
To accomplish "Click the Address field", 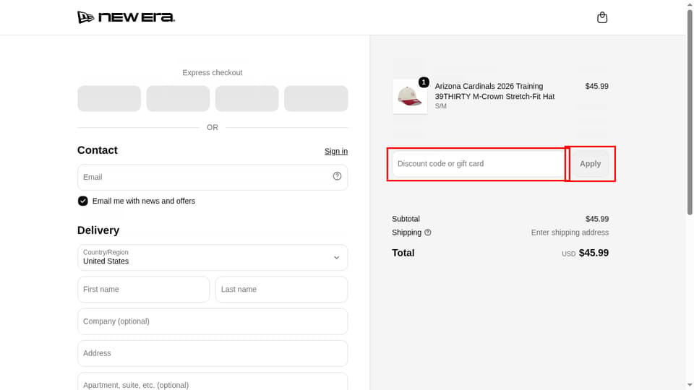I will pyautogui.click(x=213, y=353).
